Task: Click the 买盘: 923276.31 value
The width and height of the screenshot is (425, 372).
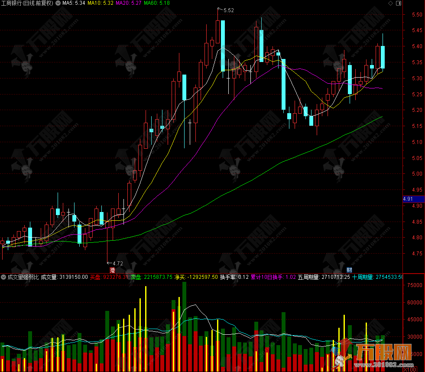Action: coord(109,277)
